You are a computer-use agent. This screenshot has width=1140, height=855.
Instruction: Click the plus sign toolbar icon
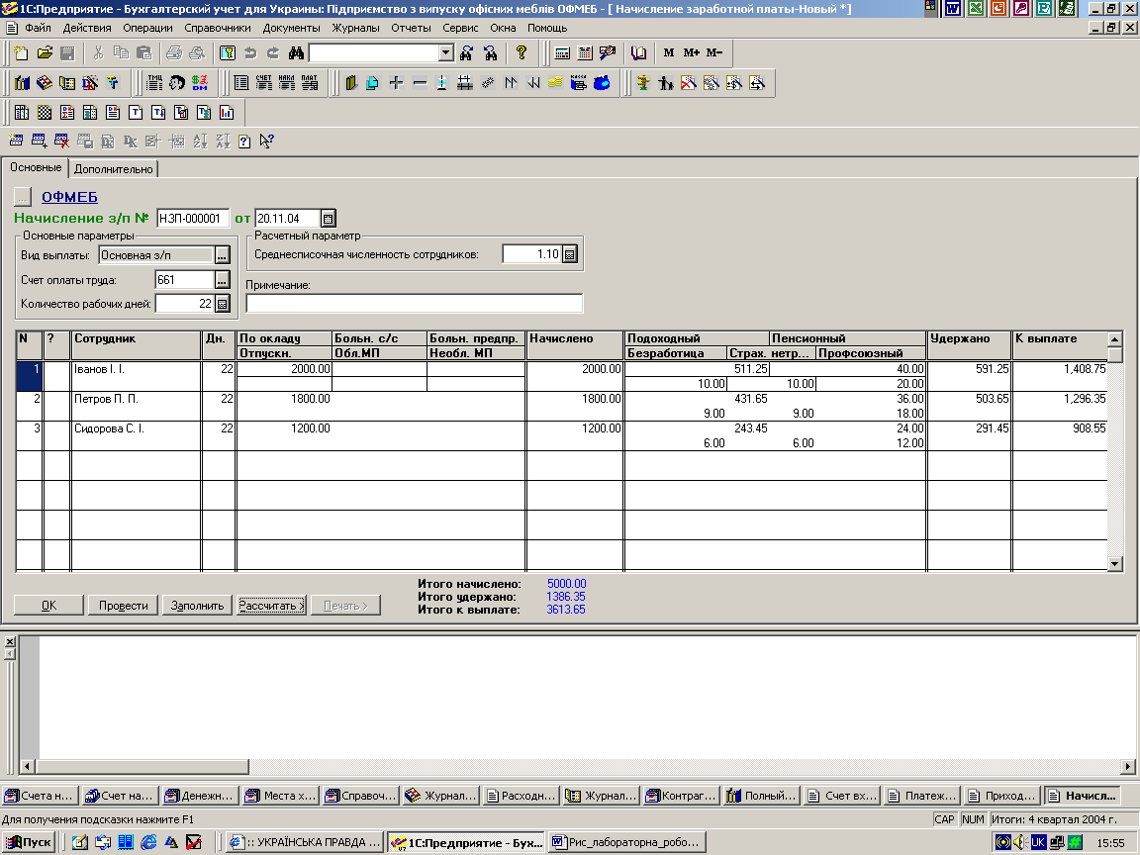point(396,83)
